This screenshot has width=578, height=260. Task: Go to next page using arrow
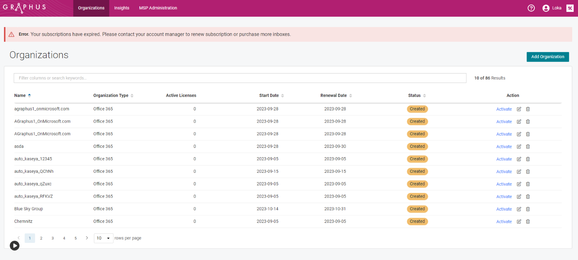click(x=87, y=238)
